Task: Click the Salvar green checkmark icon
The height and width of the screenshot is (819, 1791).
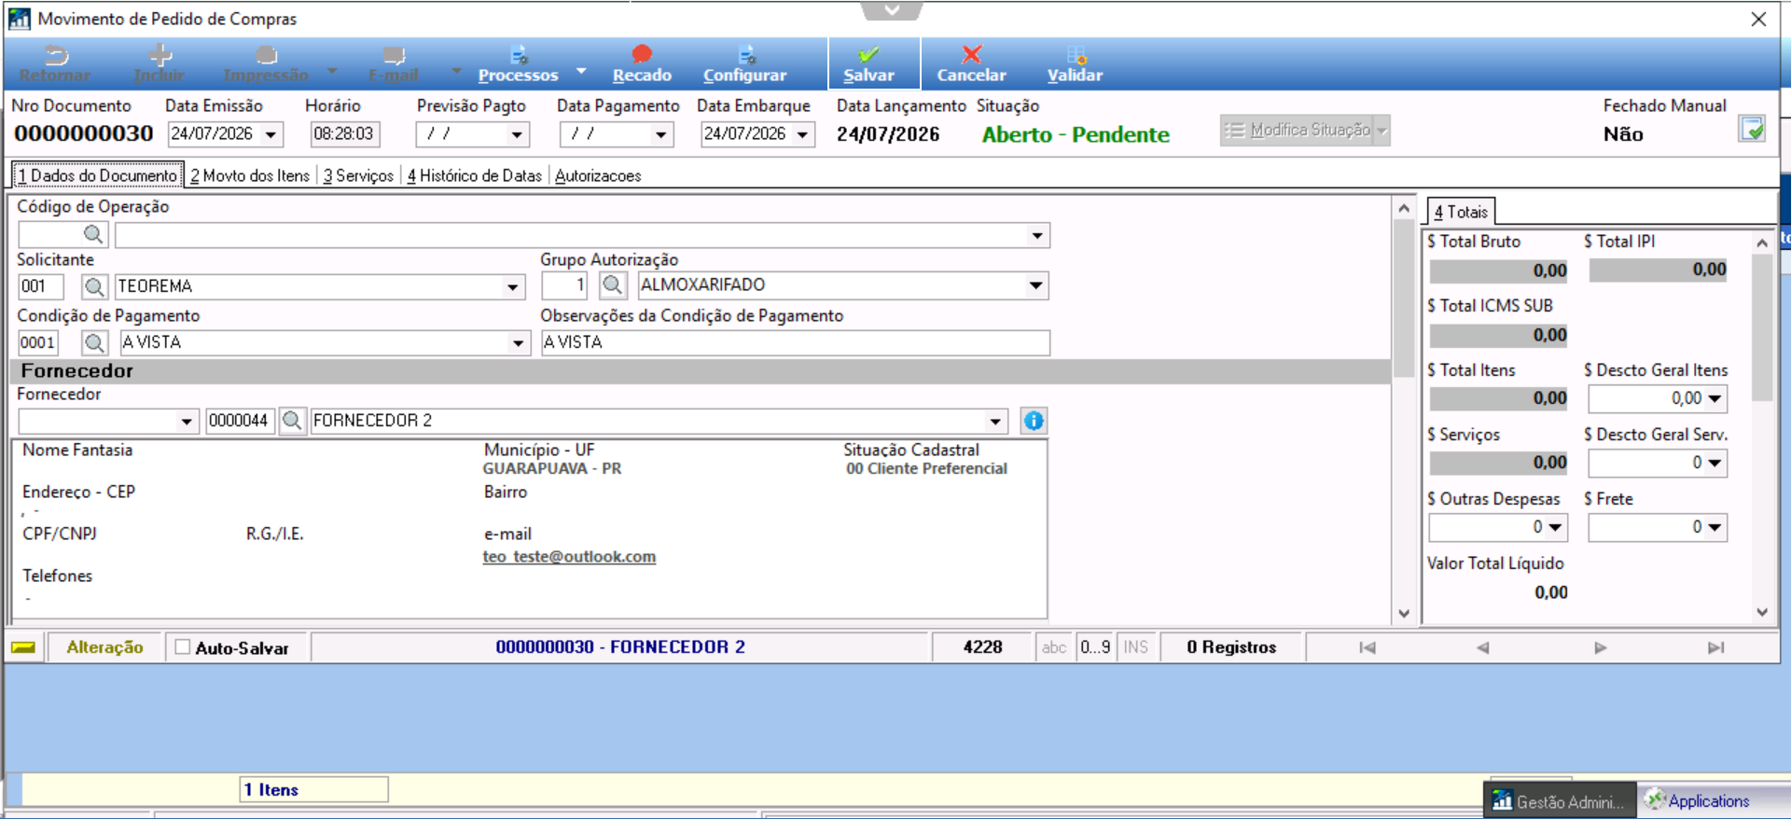Action: tap(868, 54)
